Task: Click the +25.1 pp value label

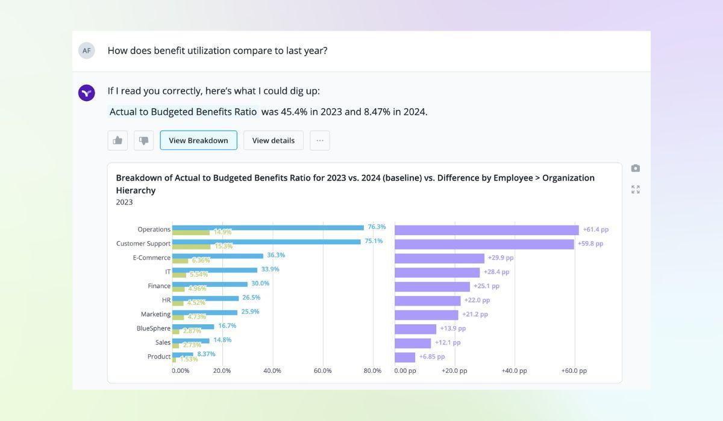Action: (x=486, y=286)
